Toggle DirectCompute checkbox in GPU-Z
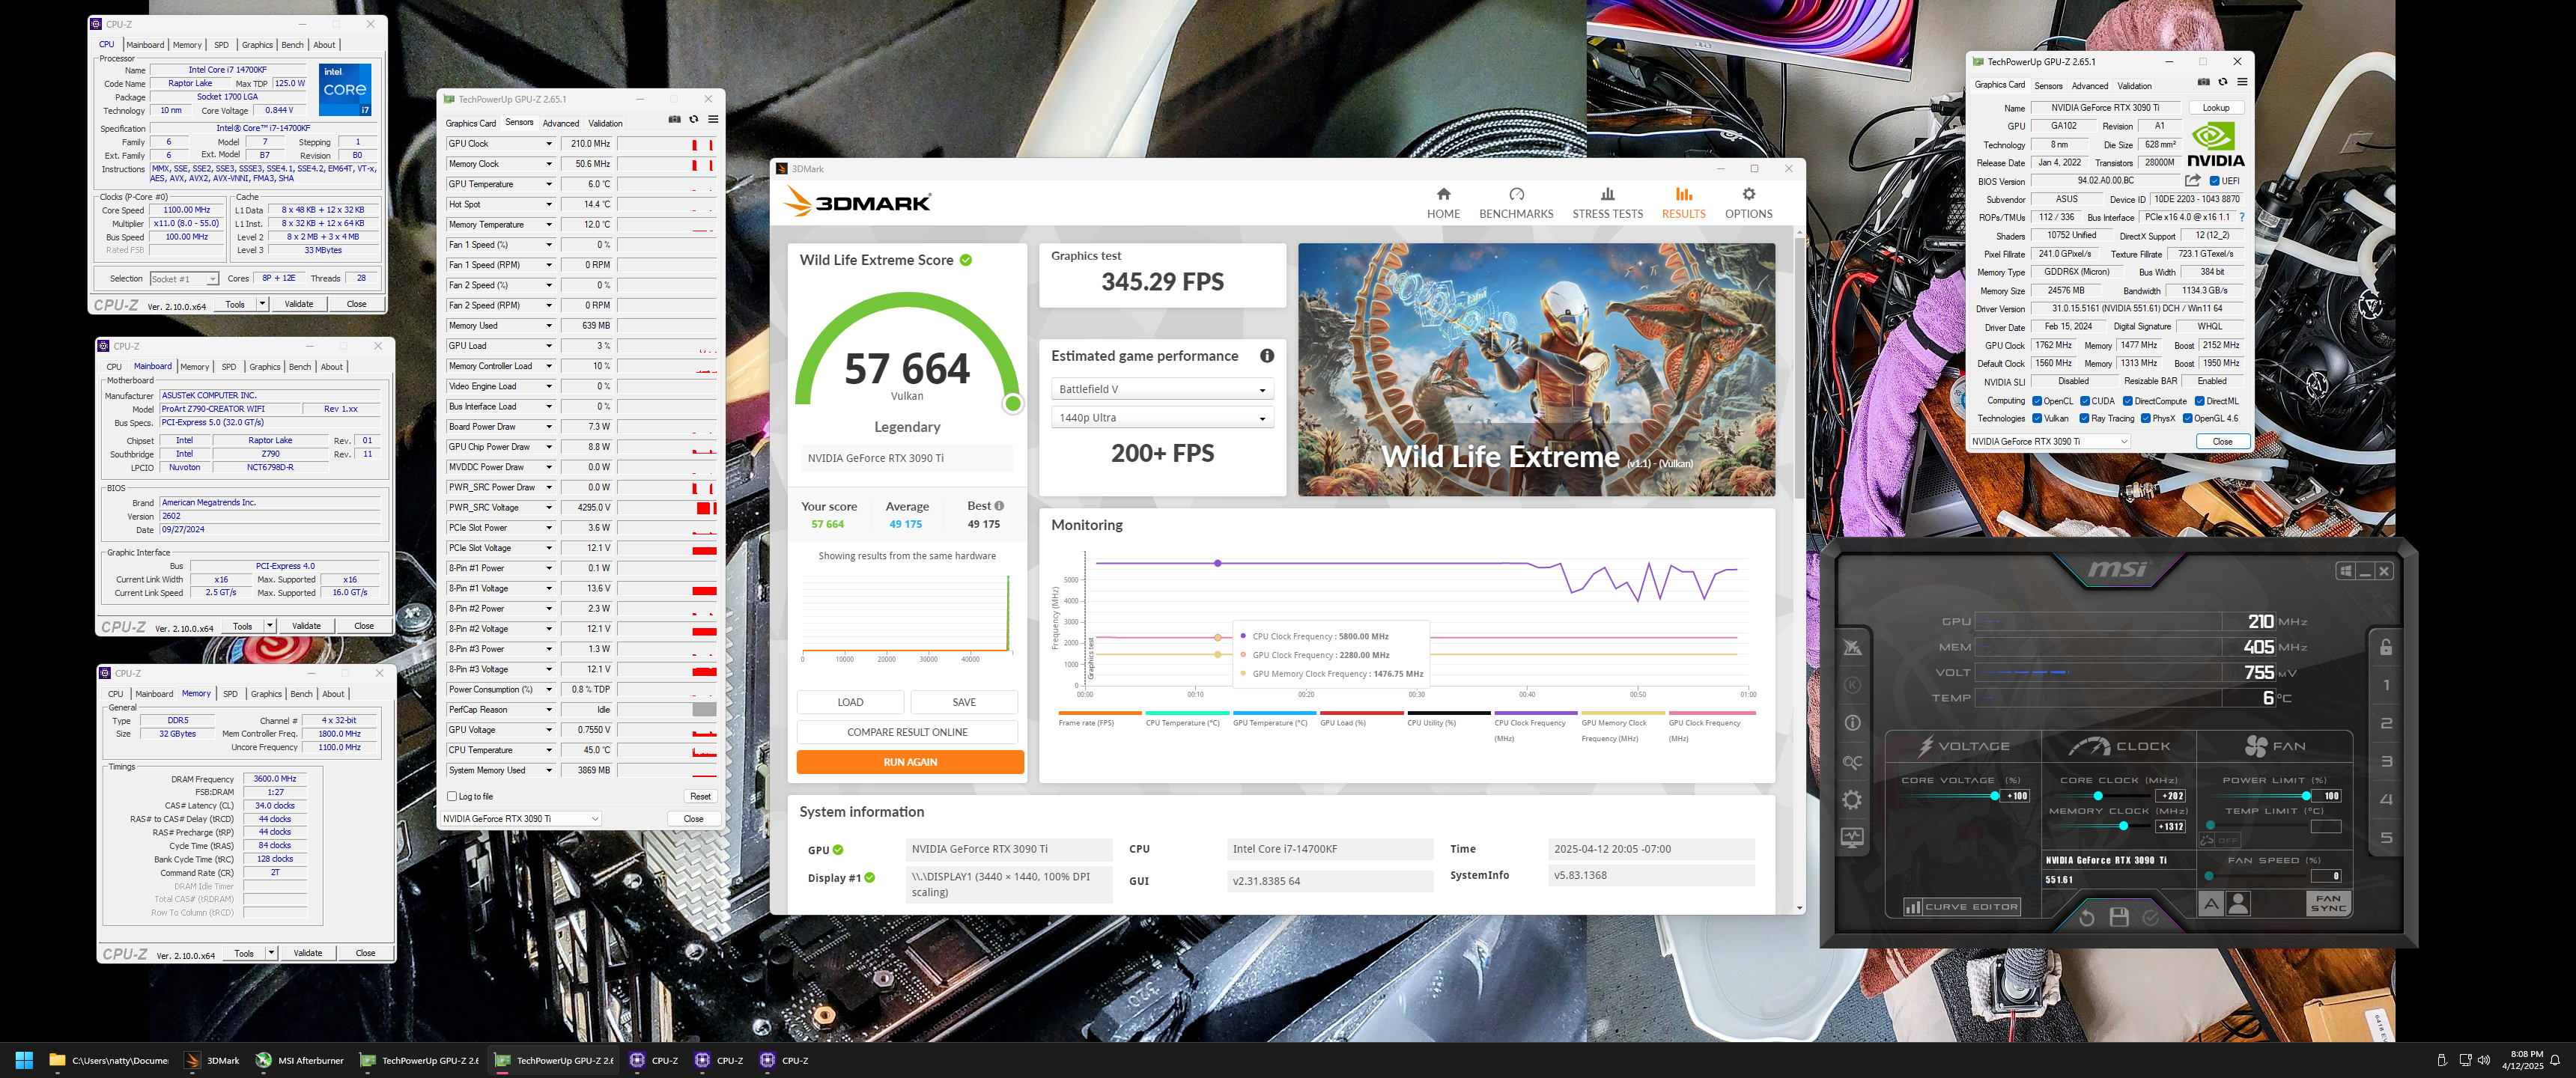 tap(2128, 401)
